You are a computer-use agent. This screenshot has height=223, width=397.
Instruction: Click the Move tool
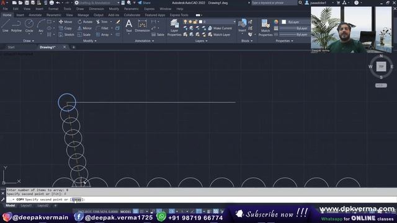66,22
